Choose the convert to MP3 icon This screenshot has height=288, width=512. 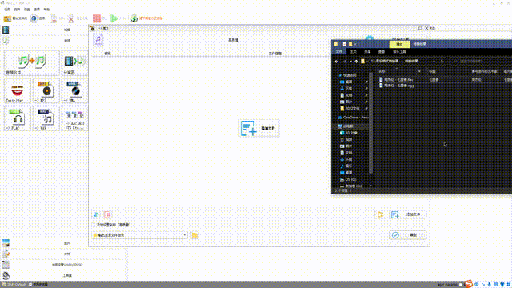46,90
